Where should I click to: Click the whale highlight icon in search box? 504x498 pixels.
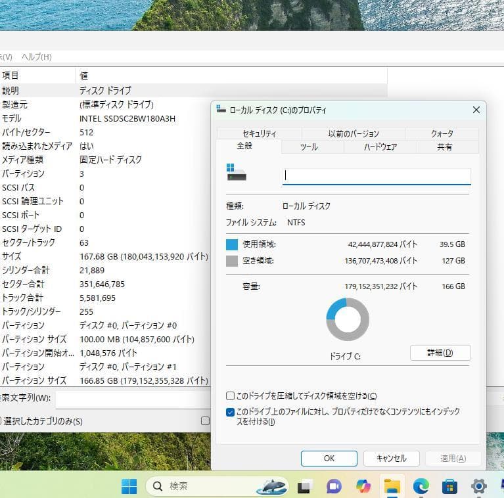pyautogui.click(x=271, y=486)
